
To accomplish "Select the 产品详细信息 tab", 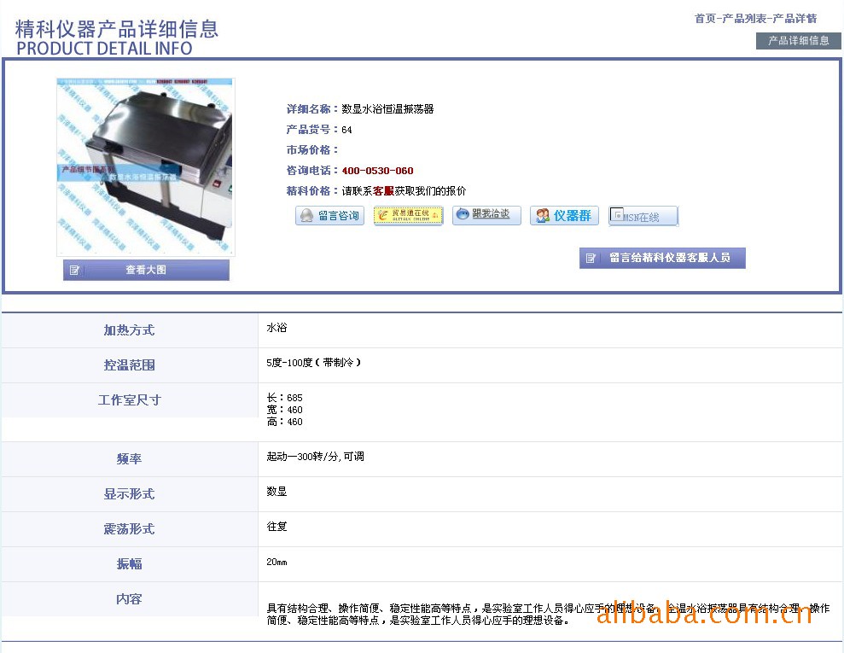I will tap(798, 40).
